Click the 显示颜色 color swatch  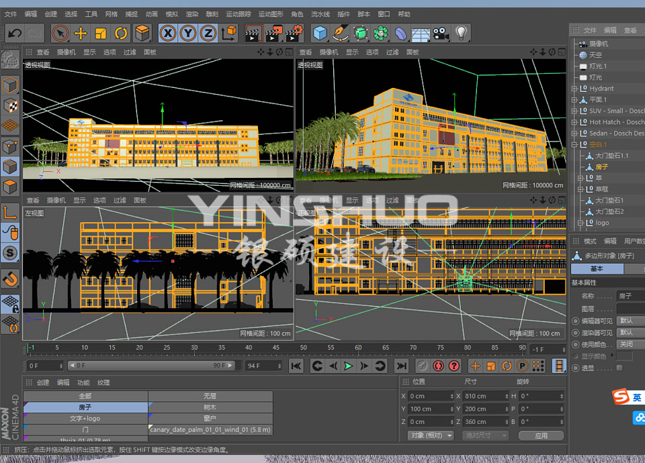[624, 356]
